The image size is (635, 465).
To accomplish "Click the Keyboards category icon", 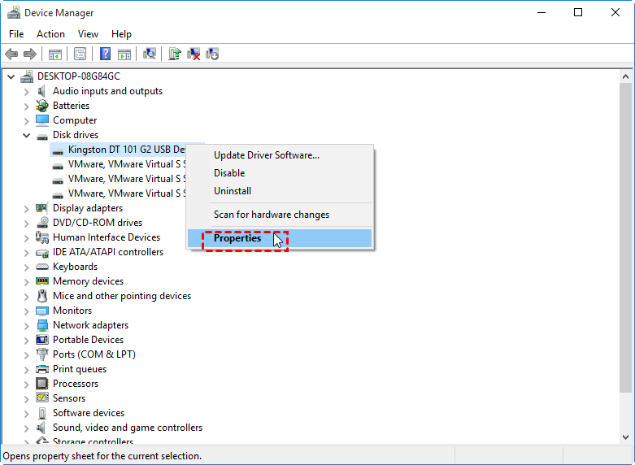I will [42, 267].
